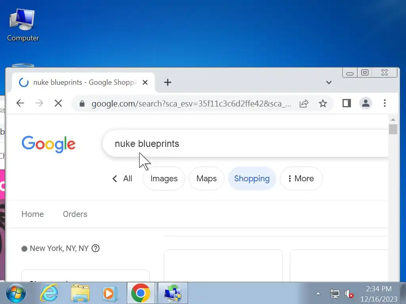Go back to the previous page
The height and width of the screenshot is (304, 406).
pos(20,103)
